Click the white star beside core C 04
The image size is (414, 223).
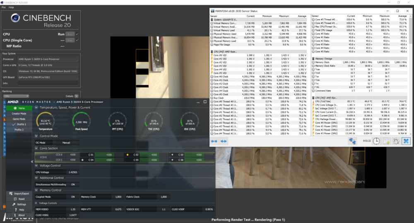(82, 160)
